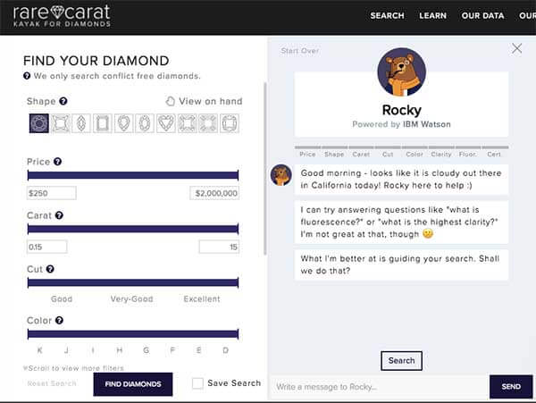Jump to the Color step in Rocky's progress bar
The image size is (536, 403).
tap(415, 152)
